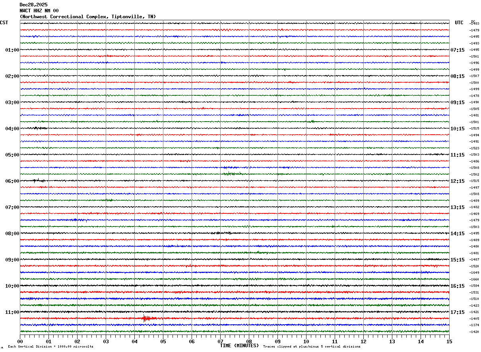Viewport: 481px width, 352px height.
Task: Select the 02:00 CST time label
Action: point(12,76)
